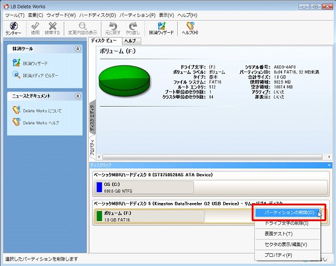Click the 1.8 GB 合計サイズ value

pyautogui.click(x=280, y=77)
